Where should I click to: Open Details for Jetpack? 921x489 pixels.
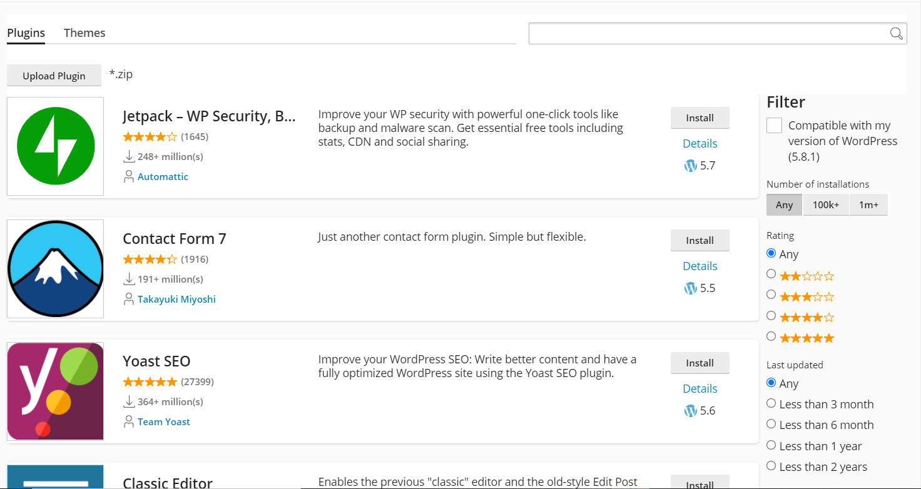tap(700, 143)
